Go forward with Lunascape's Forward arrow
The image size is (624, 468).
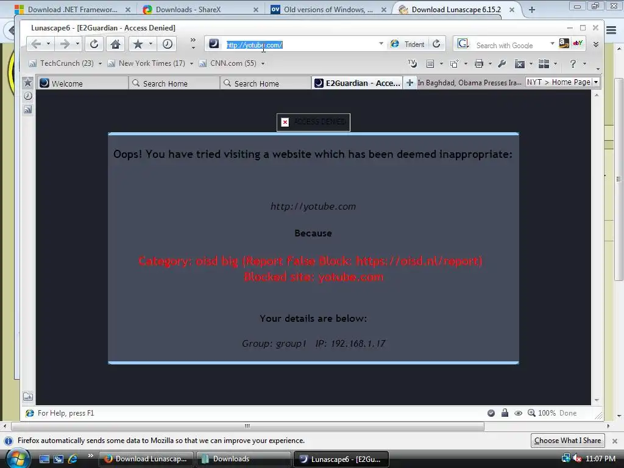[65, 44]
